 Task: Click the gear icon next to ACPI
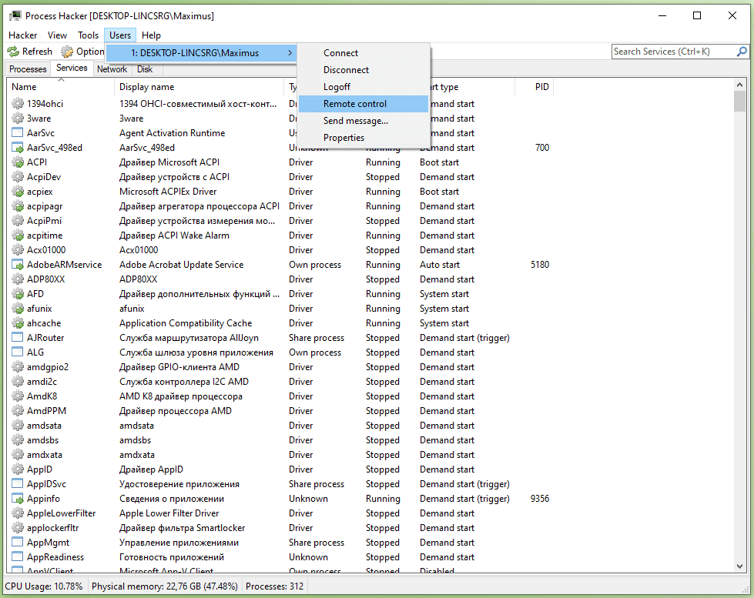pyautogui.click(x=18, y=162)
